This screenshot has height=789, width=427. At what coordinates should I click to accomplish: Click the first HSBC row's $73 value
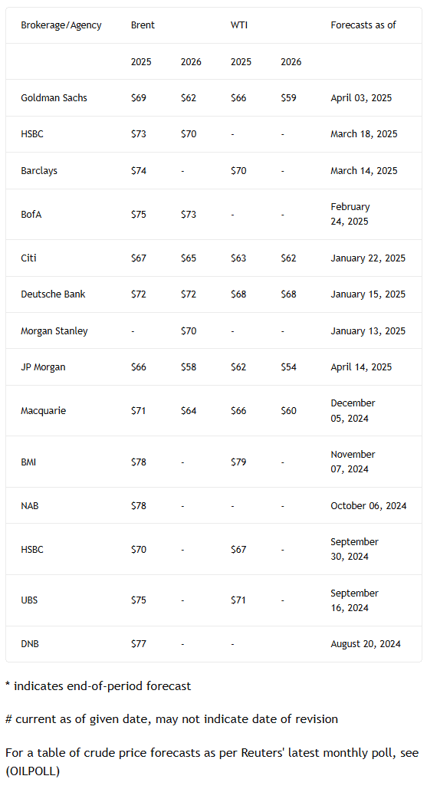(138, 134)
